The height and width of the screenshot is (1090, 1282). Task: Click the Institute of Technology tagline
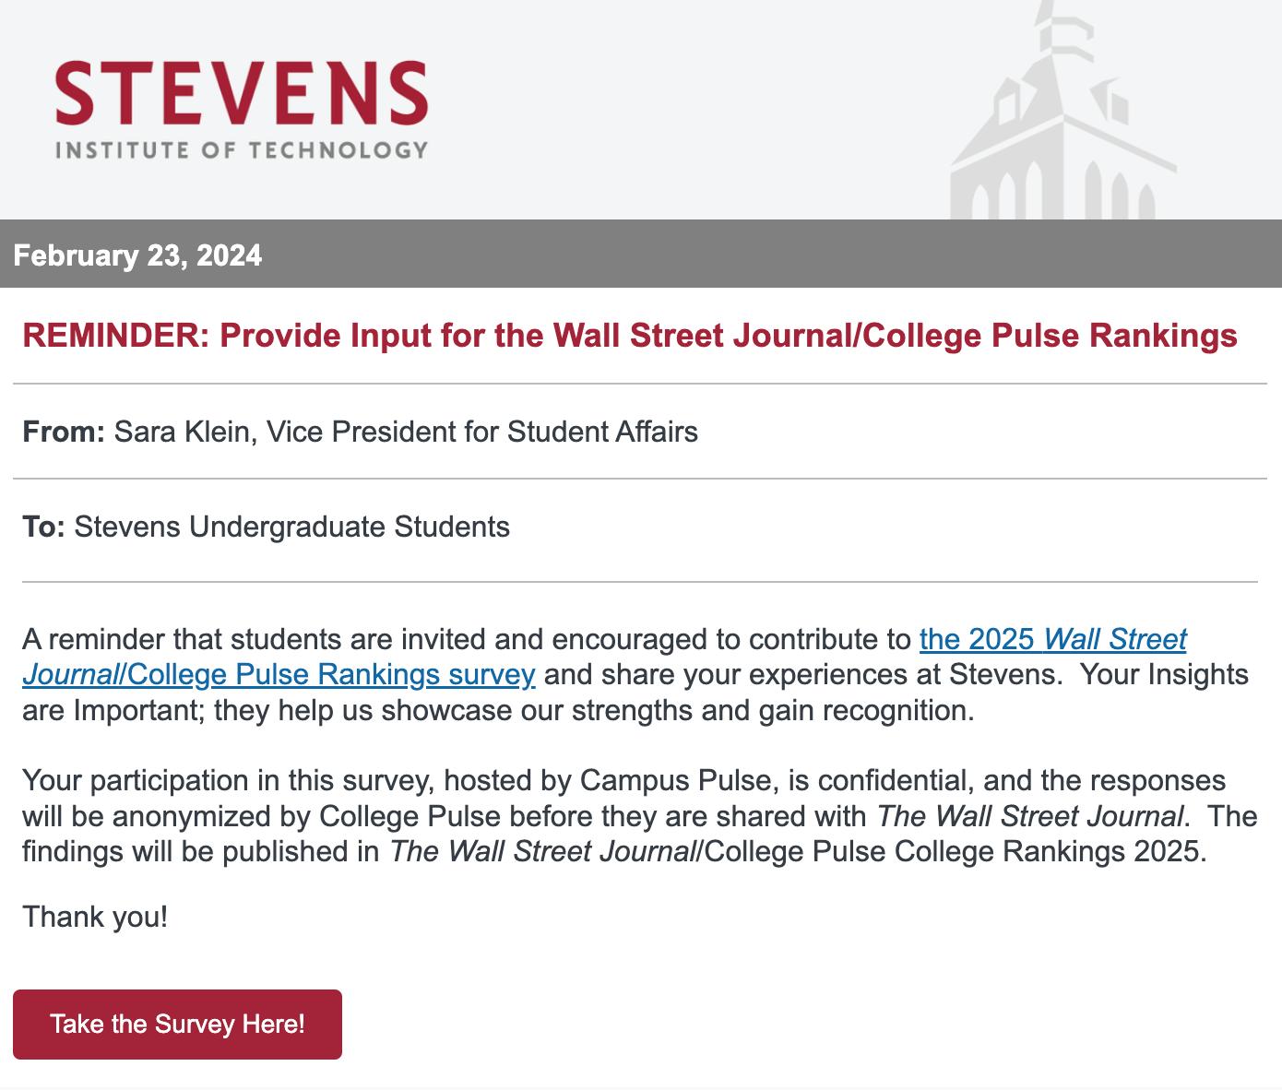pos(242,149)
